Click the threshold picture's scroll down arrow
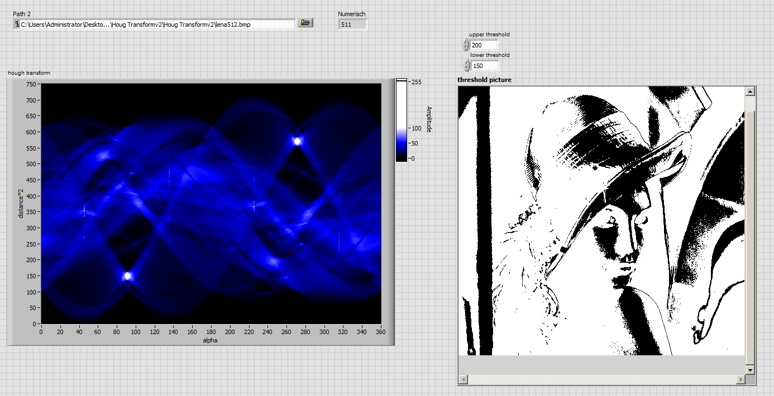Screen dimensions: 774x396 pos(750,370)
